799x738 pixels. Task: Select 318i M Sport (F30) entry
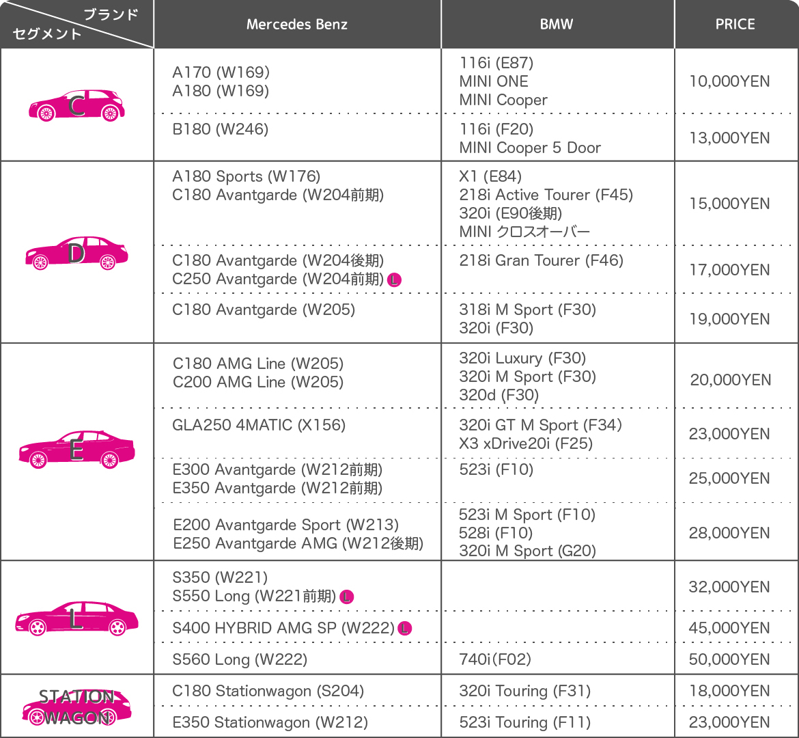click(527, 310)
